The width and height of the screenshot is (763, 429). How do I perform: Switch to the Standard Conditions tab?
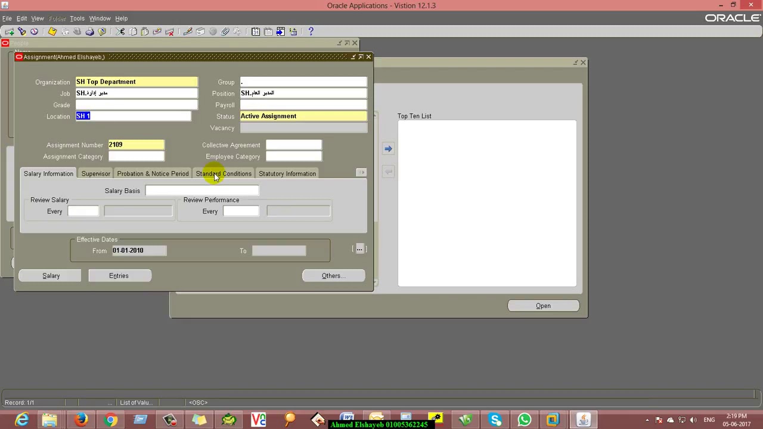click(224, 174)
